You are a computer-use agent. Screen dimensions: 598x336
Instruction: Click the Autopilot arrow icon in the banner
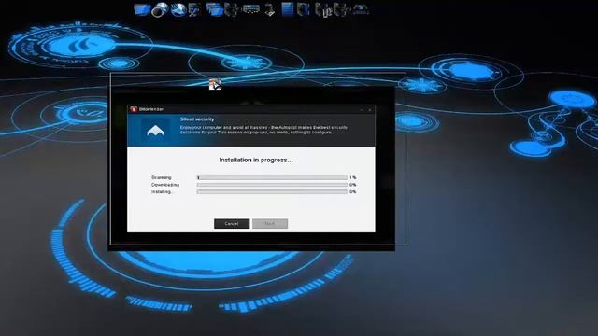pyautogui.click(x=155, y=131)
